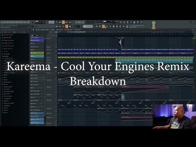Open My projects folder in browser
Viewport: 196px width, 147px height.
(7, 82)
